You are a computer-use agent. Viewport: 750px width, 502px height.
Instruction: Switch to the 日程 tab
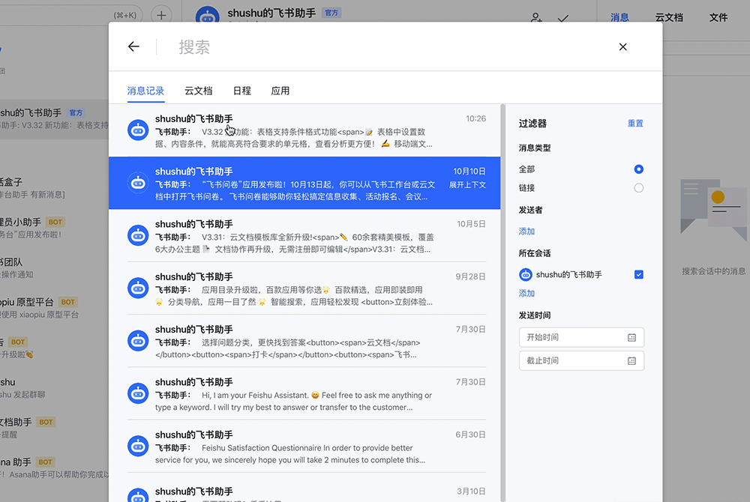tap(242, 91)
